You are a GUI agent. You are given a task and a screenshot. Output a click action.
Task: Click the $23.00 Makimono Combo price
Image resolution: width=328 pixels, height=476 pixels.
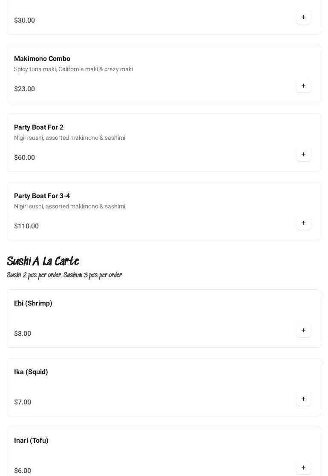pyautogui.click(x=24, y=89)
